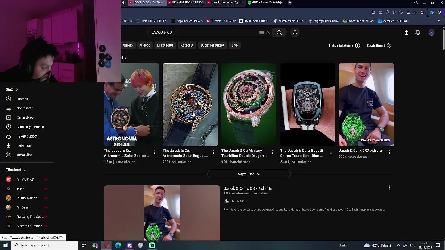The width and height of the screenshot is (445, 250).
Task: Show more bookmarks with the chevron
Action: [x=439, y=21]
